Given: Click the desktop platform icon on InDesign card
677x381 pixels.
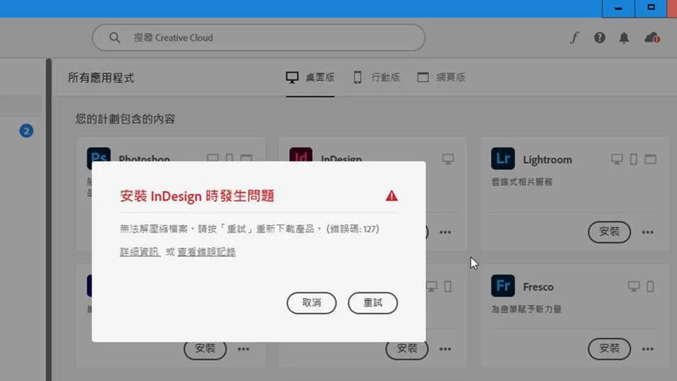Looking at the screenshot, I should [448, 160].
